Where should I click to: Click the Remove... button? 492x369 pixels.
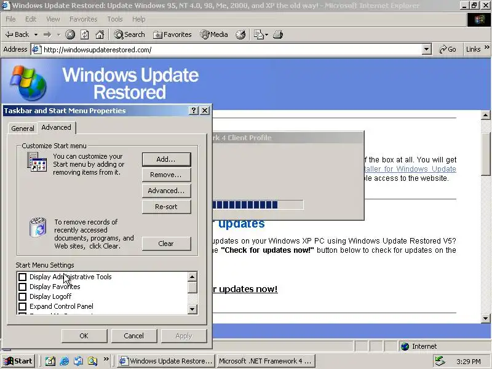[x=166, y=175]
